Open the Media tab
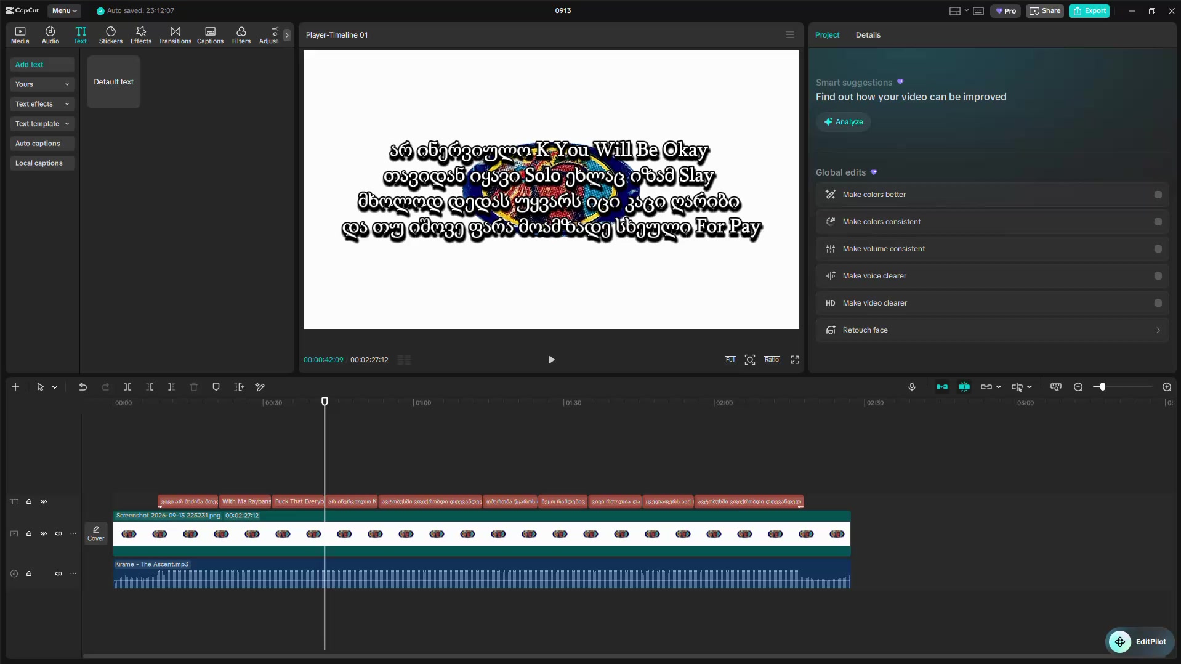This screenshot has width=1181, height=664. (20, 35)
